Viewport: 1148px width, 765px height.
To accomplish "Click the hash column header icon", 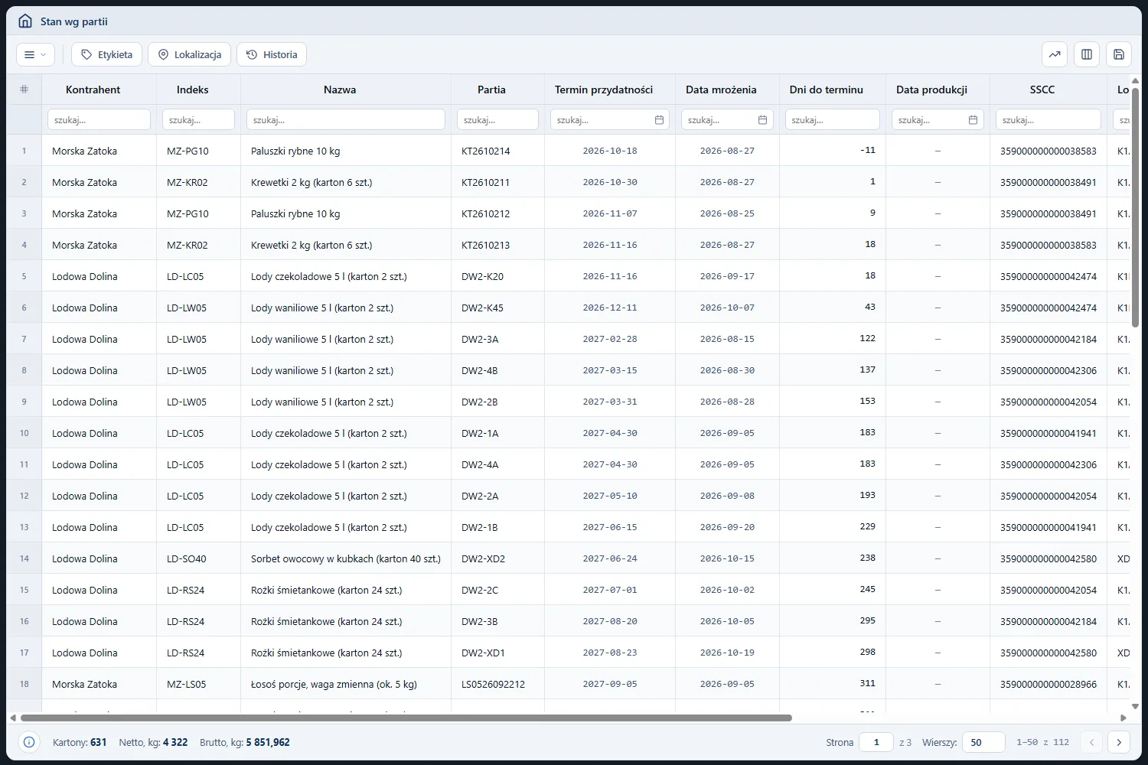I will [x=24, y=90].
